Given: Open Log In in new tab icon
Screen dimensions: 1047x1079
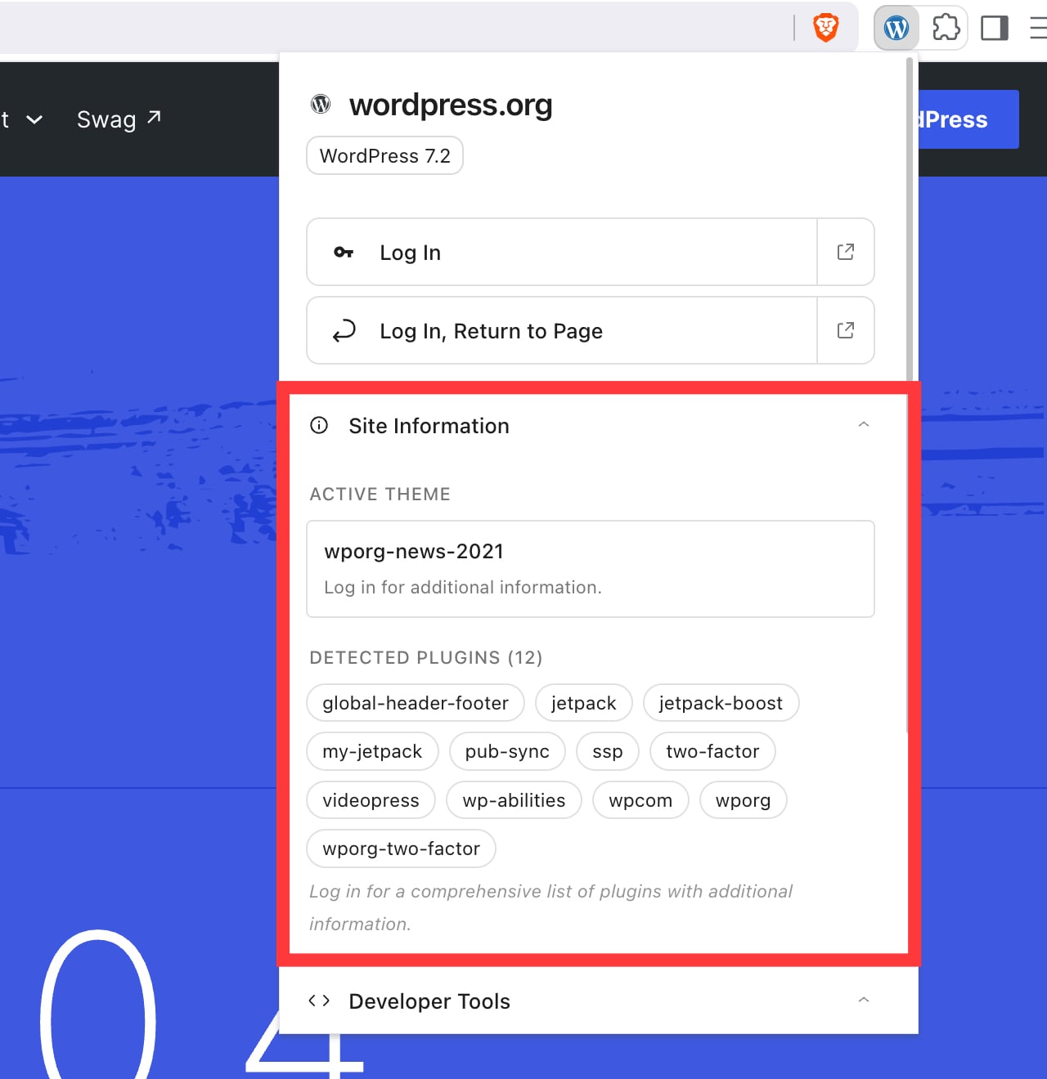Looking at the screenshot, I should (x=846, y=252).
